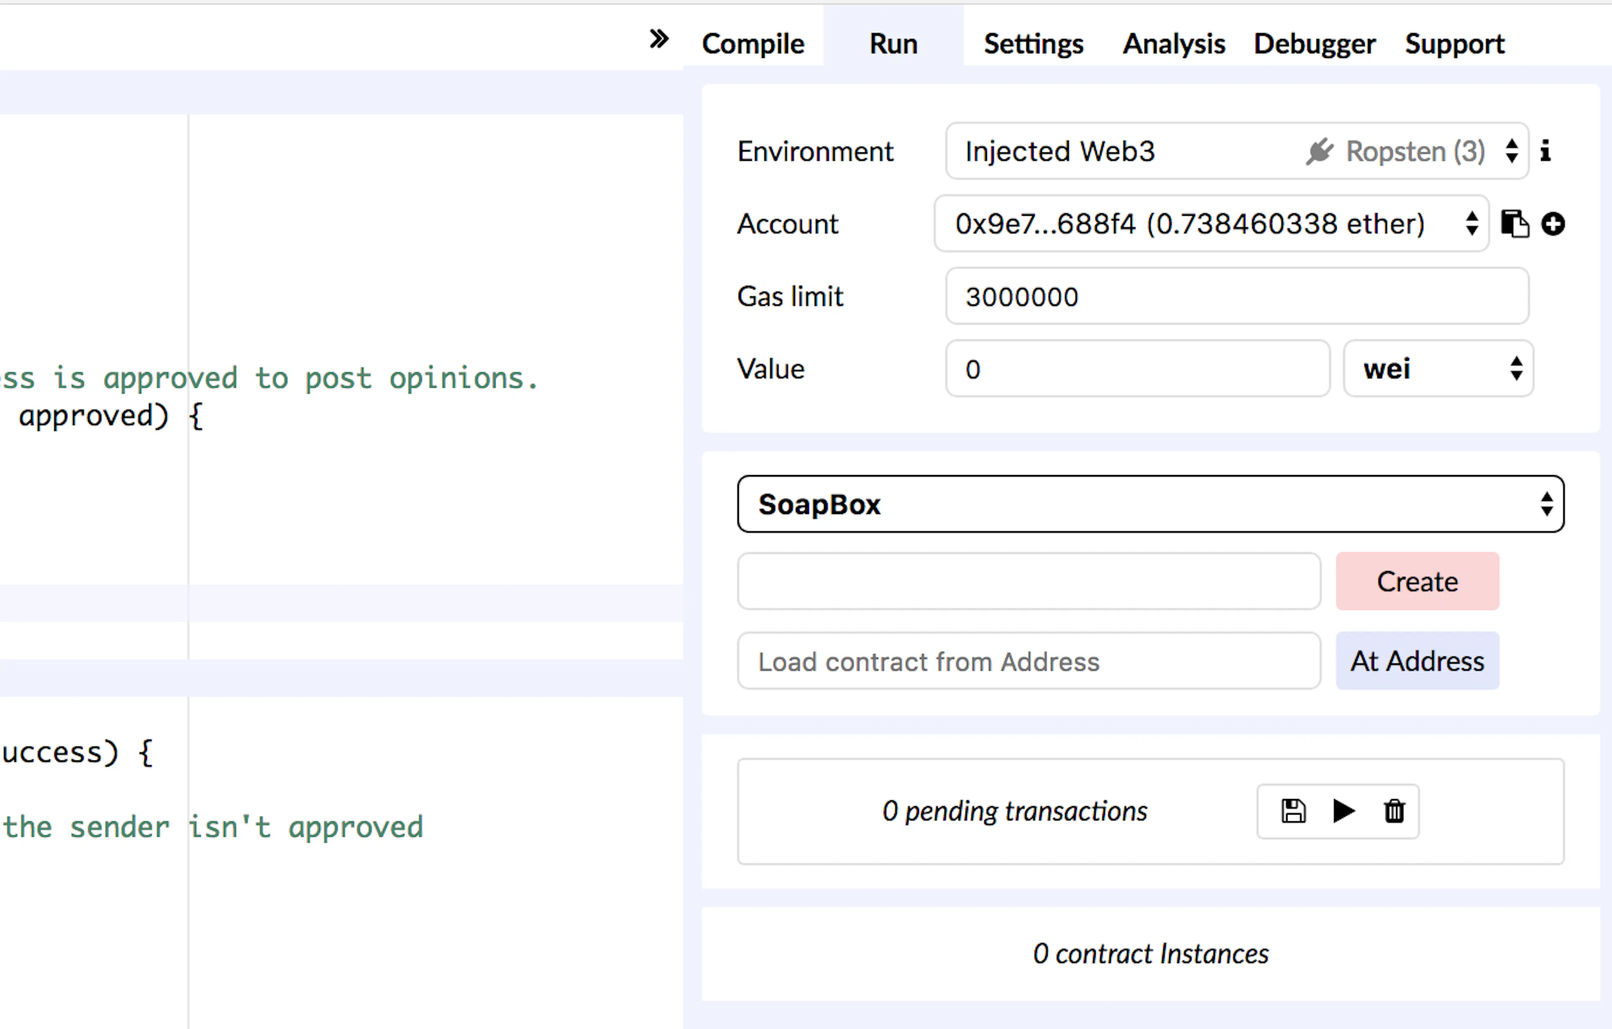Go to the Debugger tab
The height and width of the screenshot is (1029, 1612).
(x=1314, y=44)
